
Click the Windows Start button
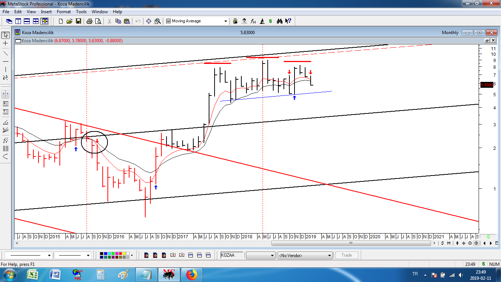[x=10, y=274]
